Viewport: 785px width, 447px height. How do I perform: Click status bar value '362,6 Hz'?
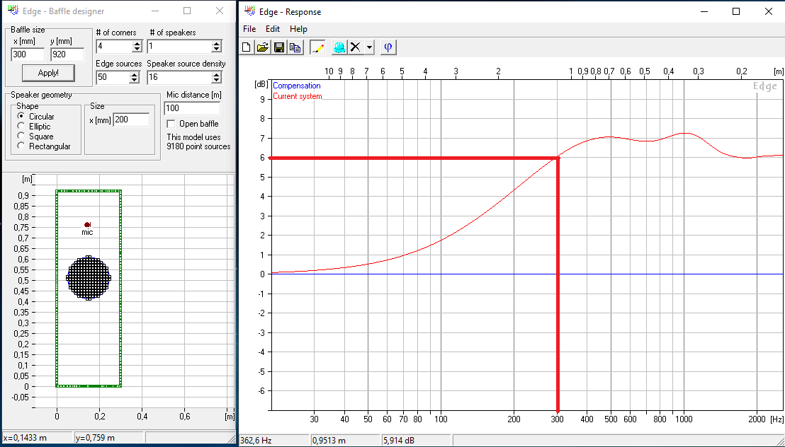(257, 441)
